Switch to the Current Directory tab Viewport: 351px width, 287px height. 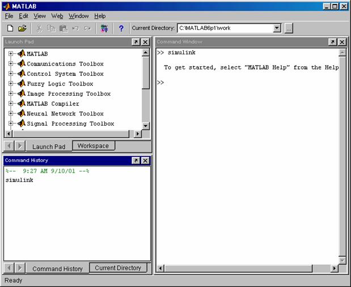point(118,268)
